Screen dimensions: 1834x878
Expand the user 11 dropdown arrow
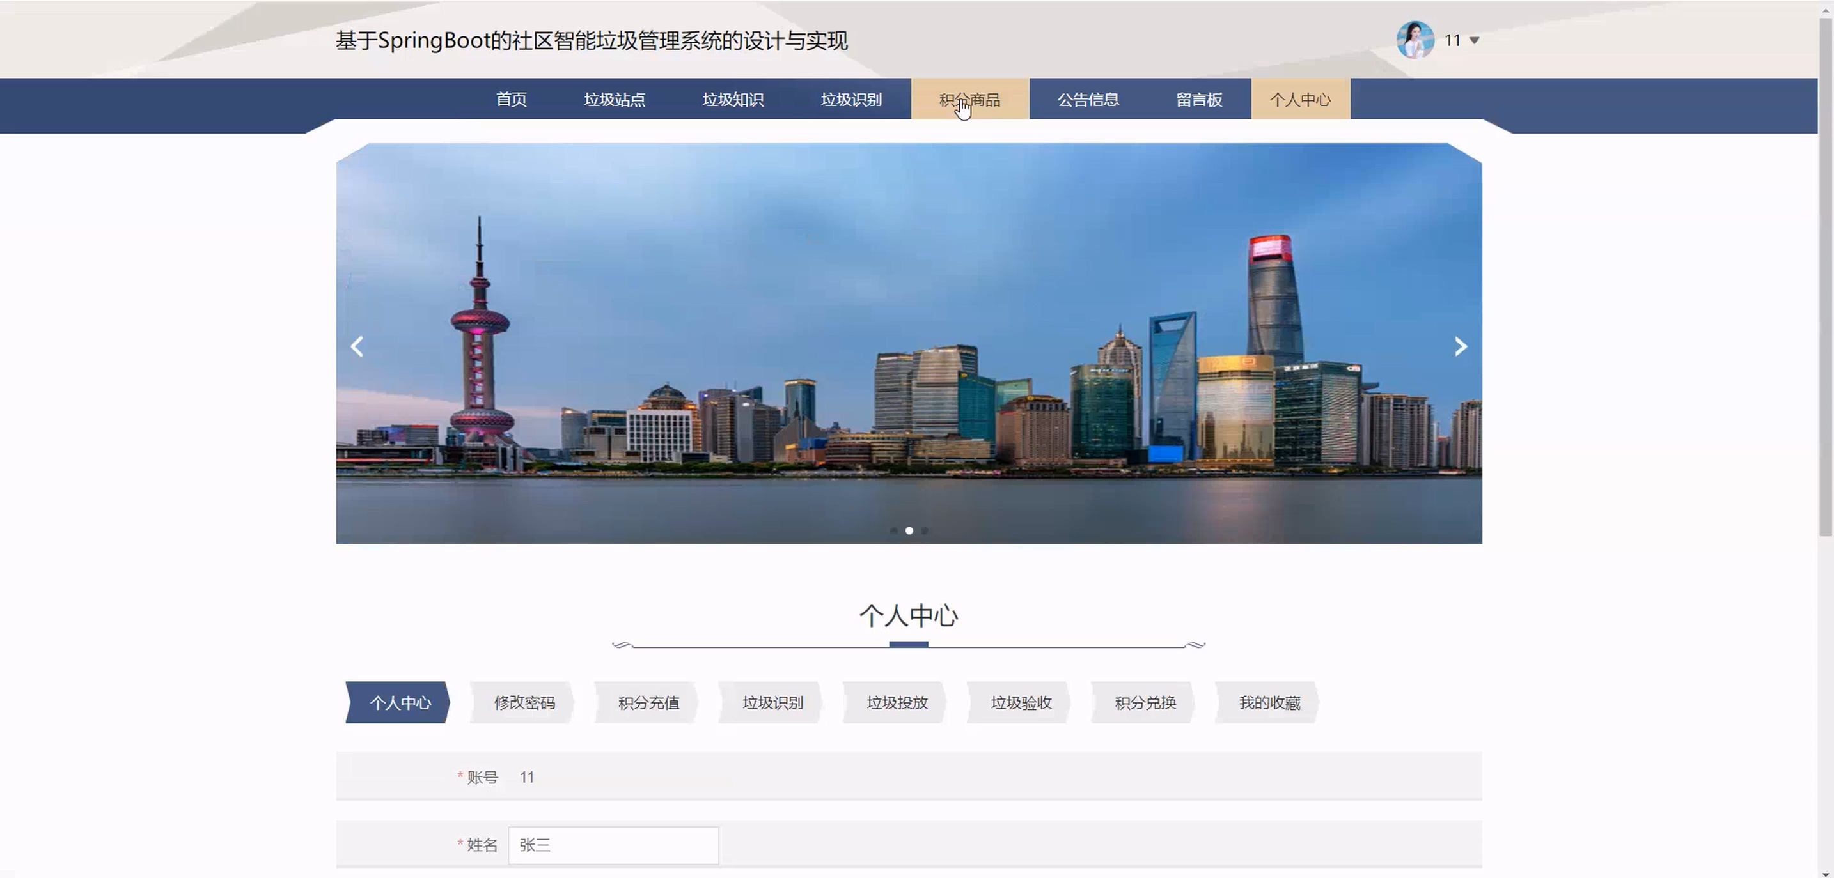click(1475, 40)
